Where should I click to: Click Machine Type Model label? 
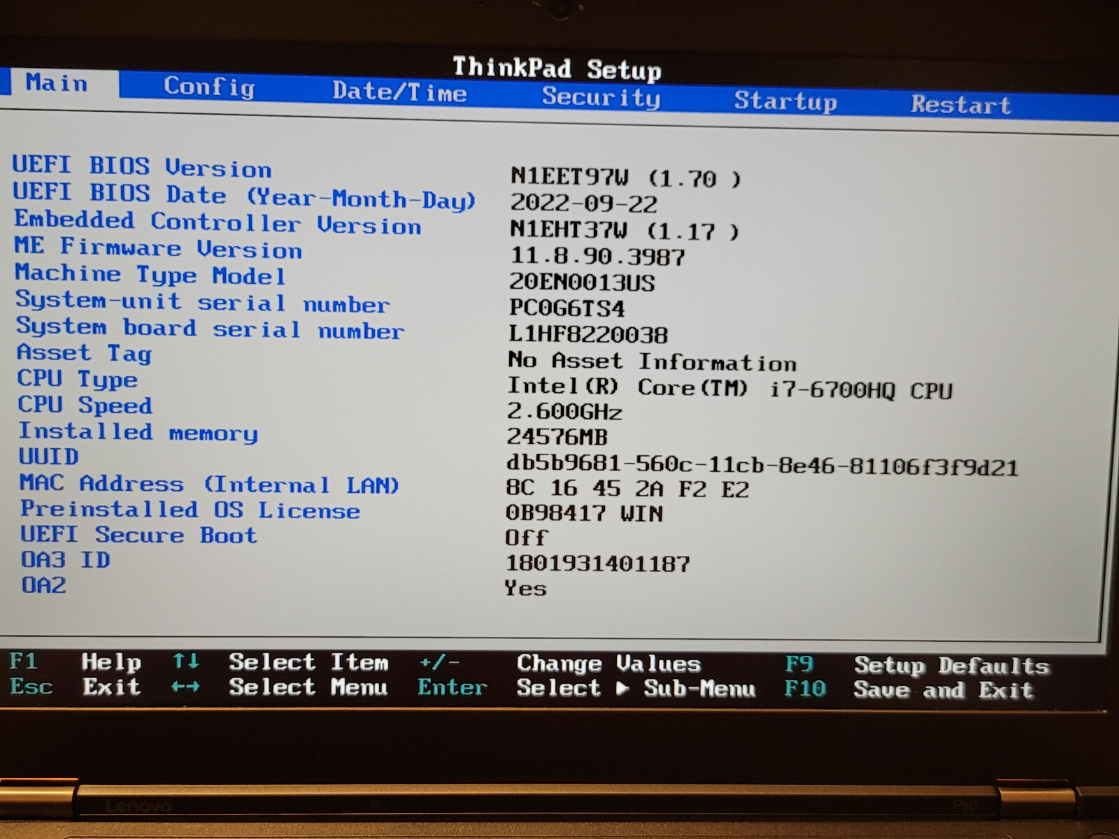[150, 275]
